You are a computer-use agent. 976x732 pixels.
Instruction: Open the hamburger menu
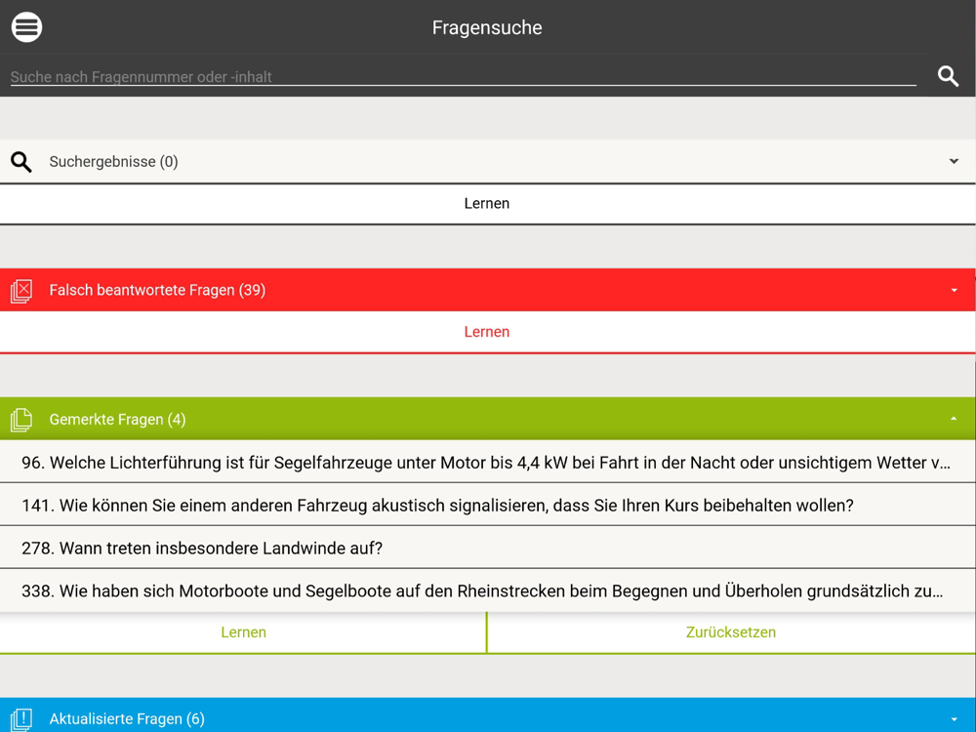point(26,26)
